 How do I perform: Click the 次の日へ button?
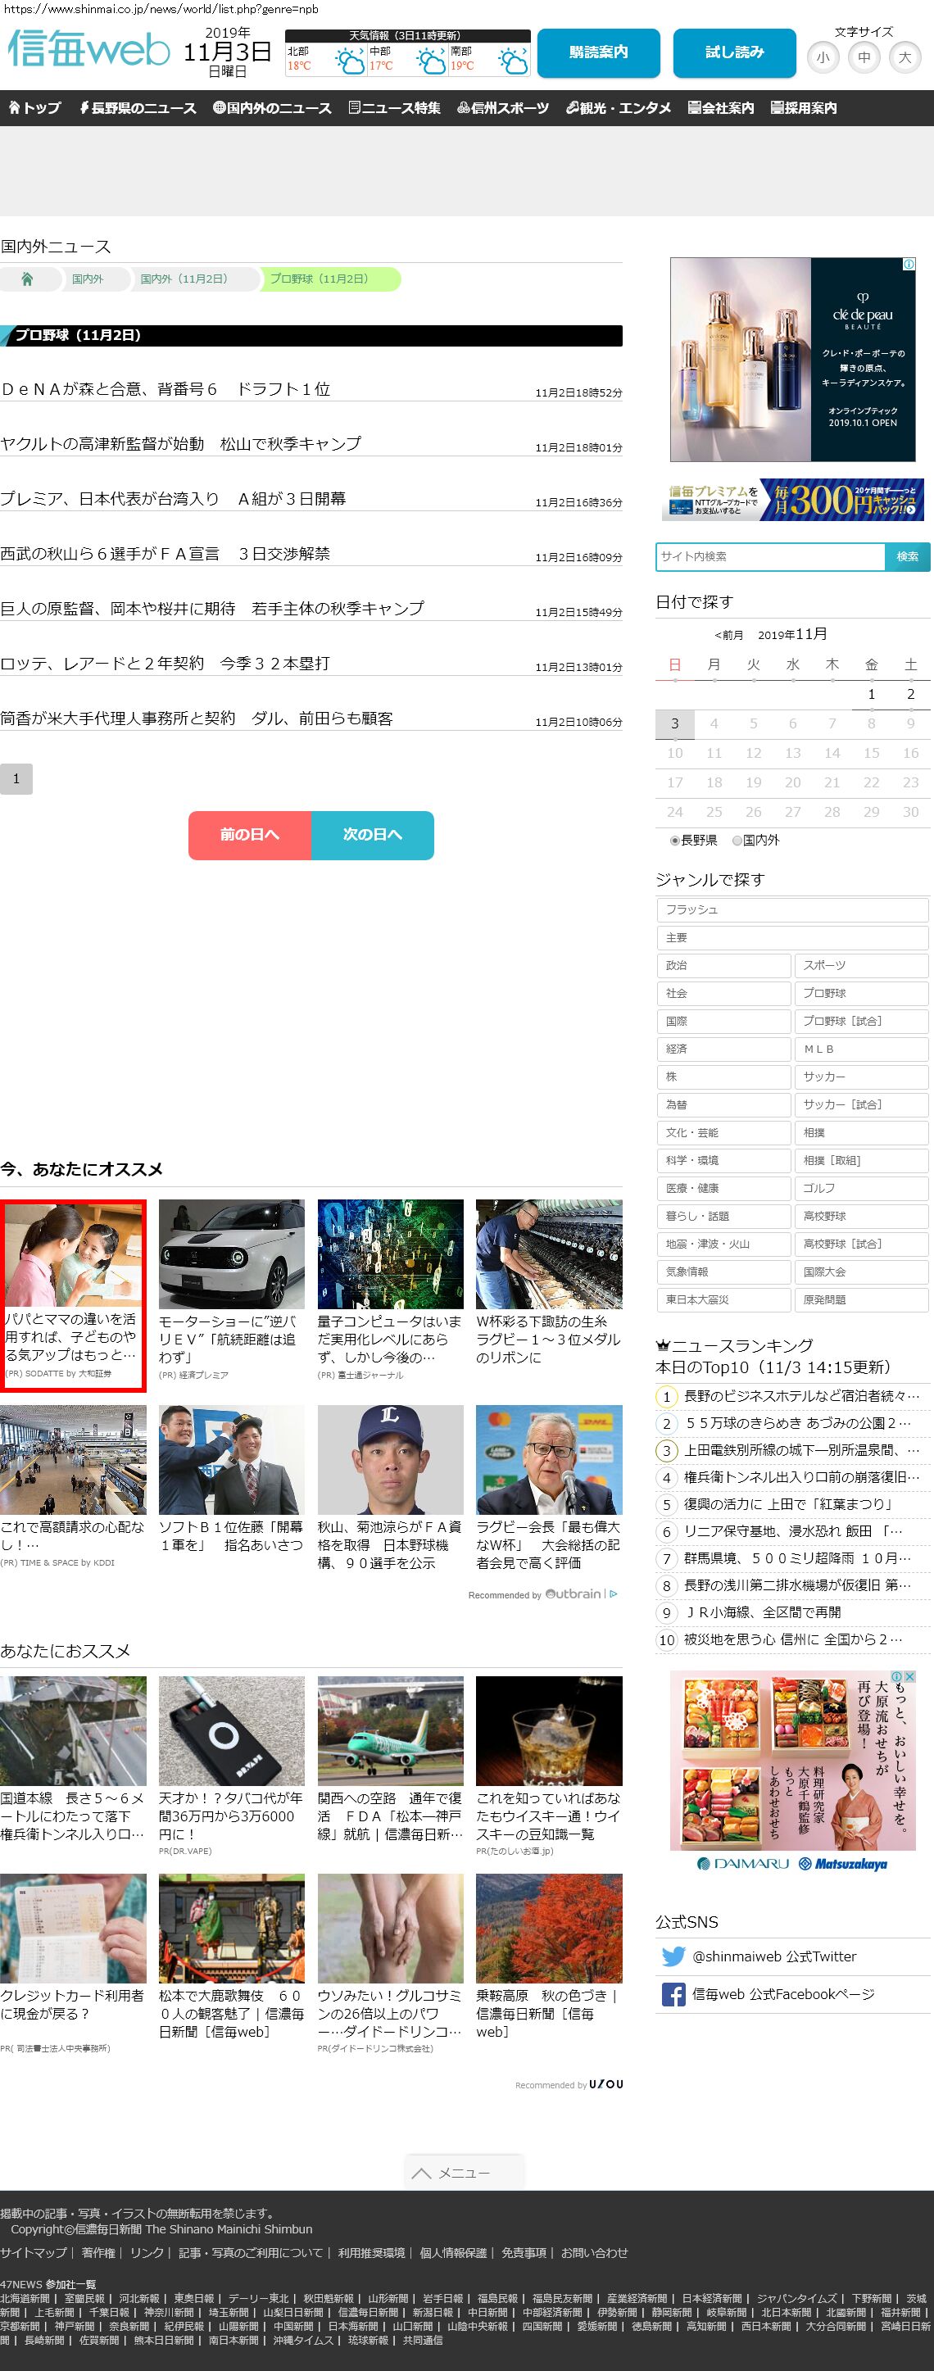373,835
